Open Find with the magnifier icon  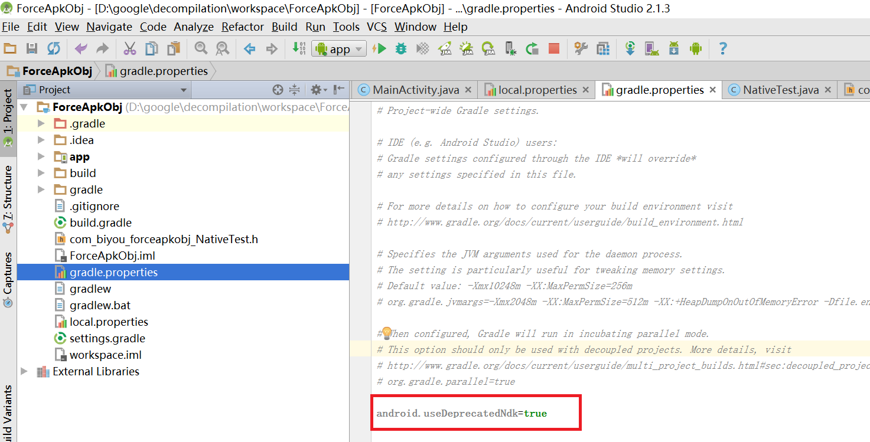pos(201,48)
